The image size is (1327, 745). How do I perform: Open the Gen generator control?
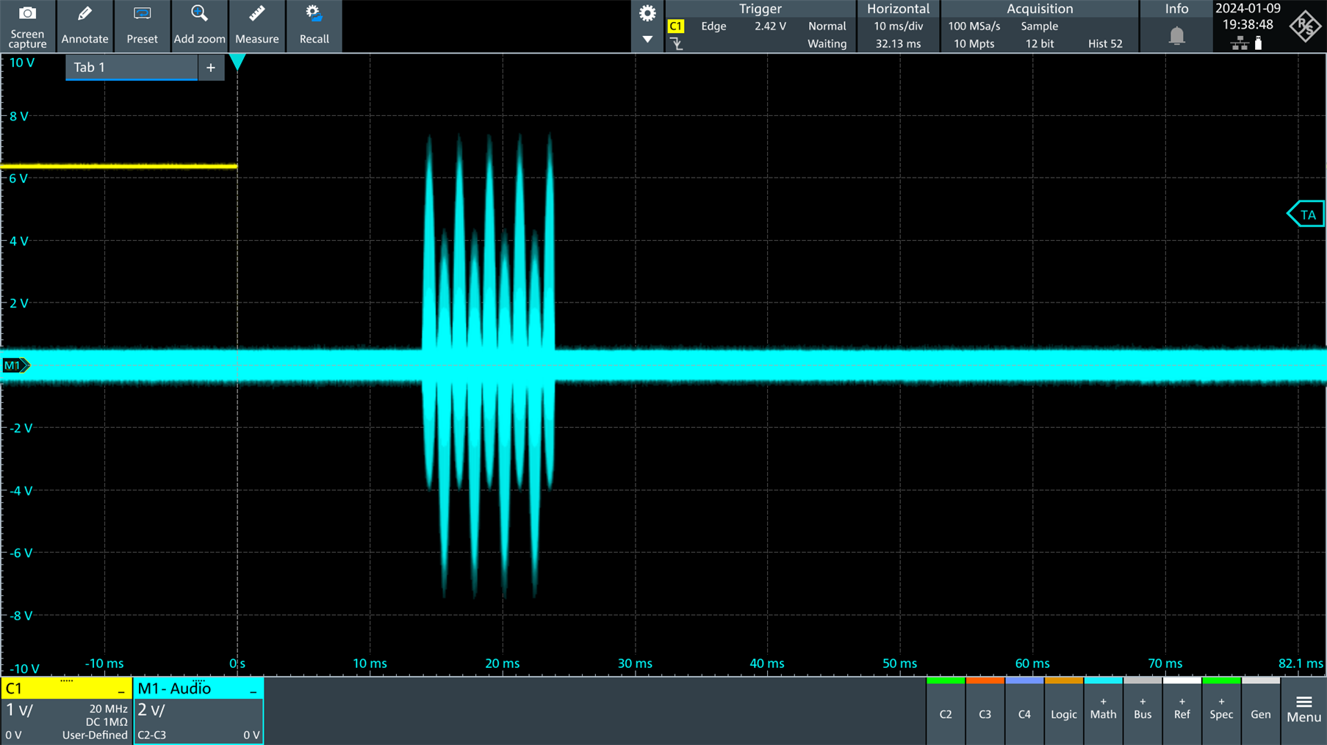(1261, 710)
